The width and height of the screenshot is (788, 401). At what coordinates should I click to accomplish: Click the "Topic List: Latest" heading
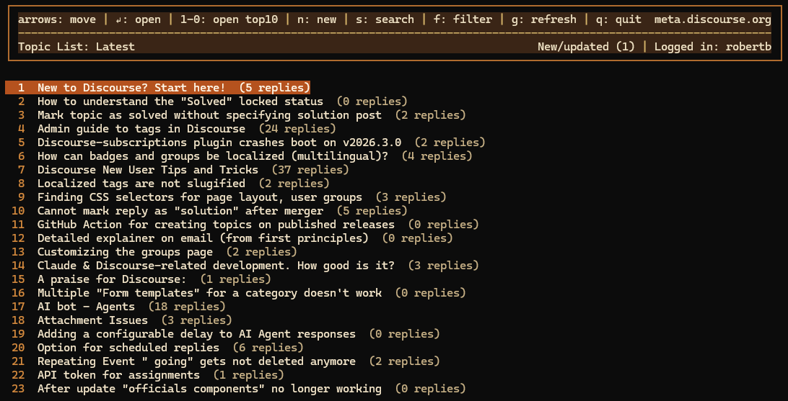76,47
